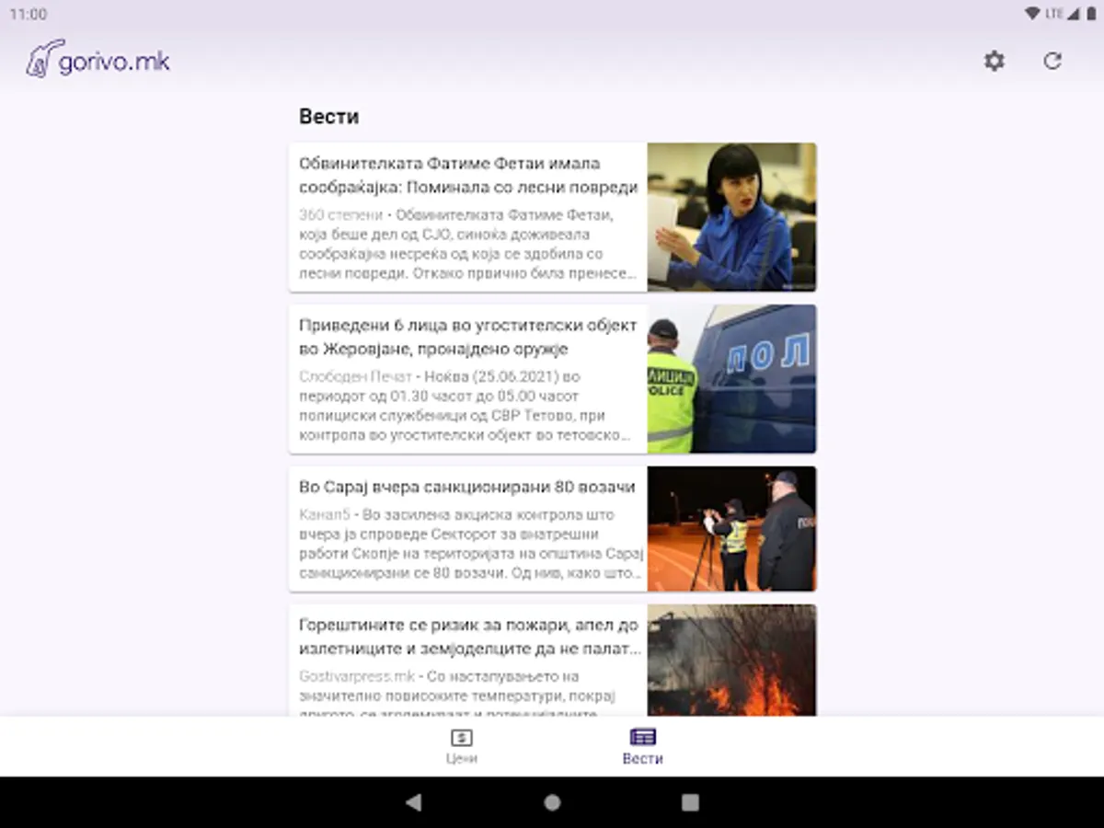Open the night traffic control thumbnail
This screenshot has height=828, width=1104.
coord(731,529)
